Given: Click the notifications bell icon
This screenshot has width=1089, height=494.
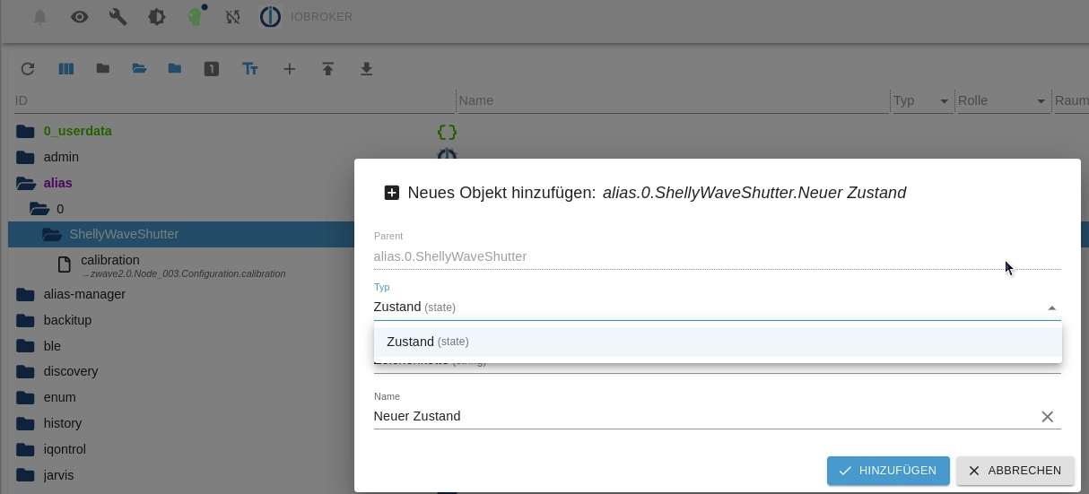Looking at the screenshot, I should click(40, 17).
